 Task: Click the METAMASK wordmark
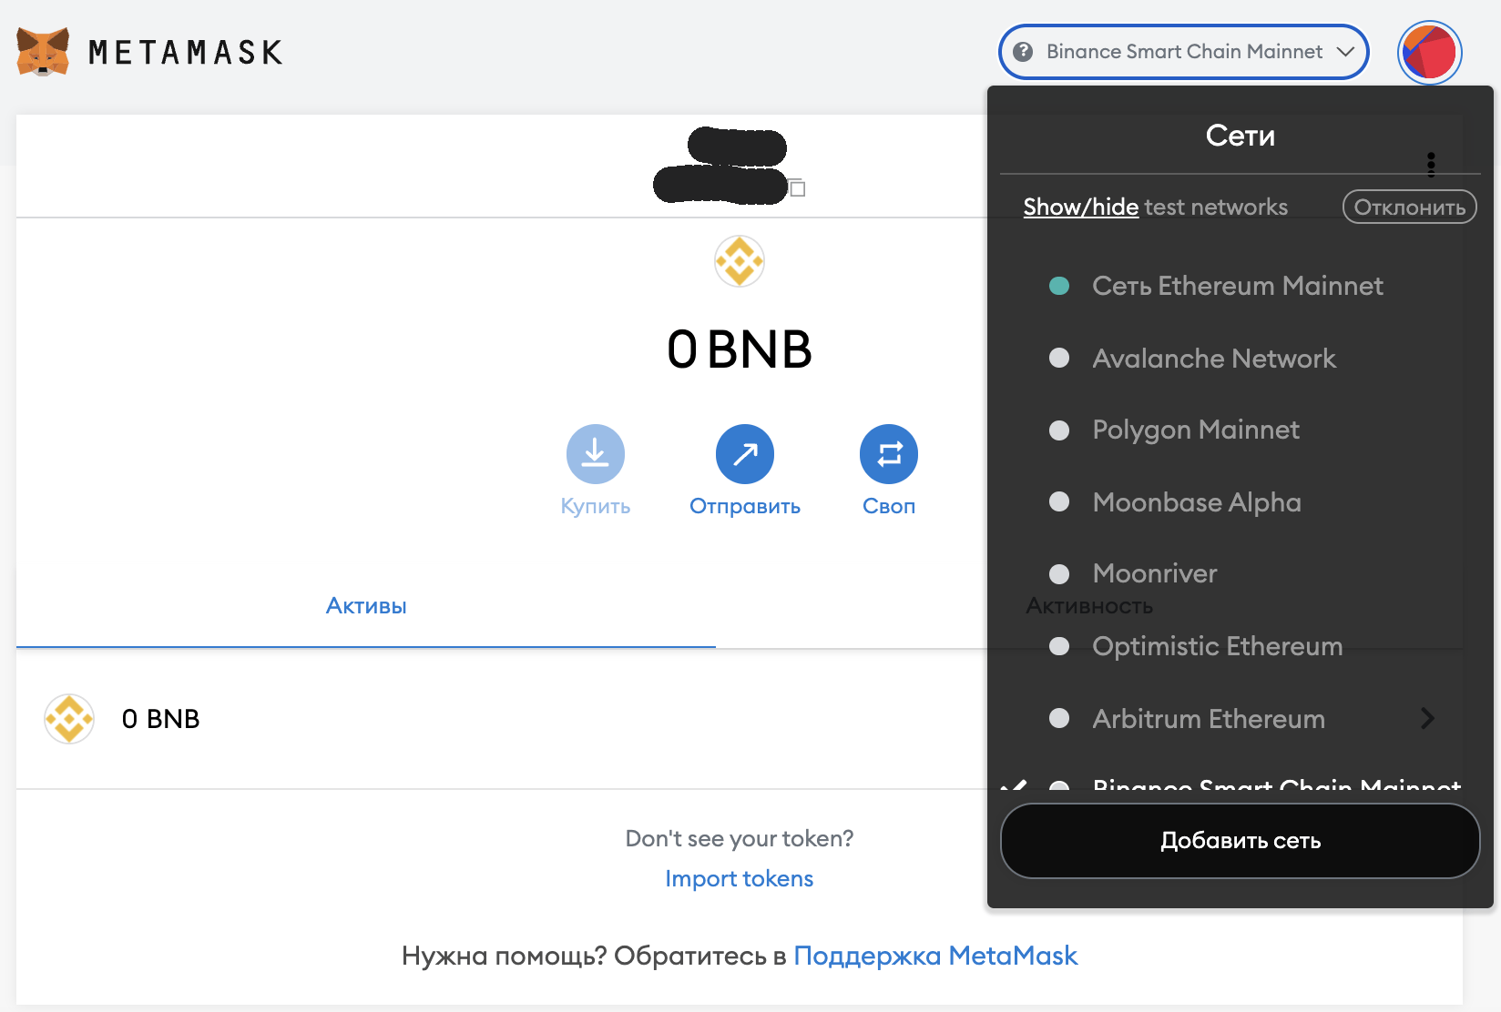pos(186,52)
